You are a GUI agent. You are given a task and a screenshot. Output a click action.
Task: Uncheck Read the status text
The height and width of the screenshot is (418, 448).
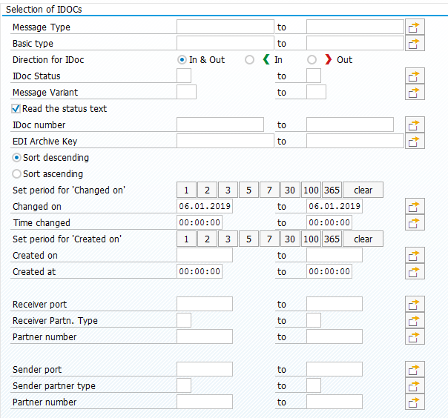pyautogui.click(x=16, y=109)
